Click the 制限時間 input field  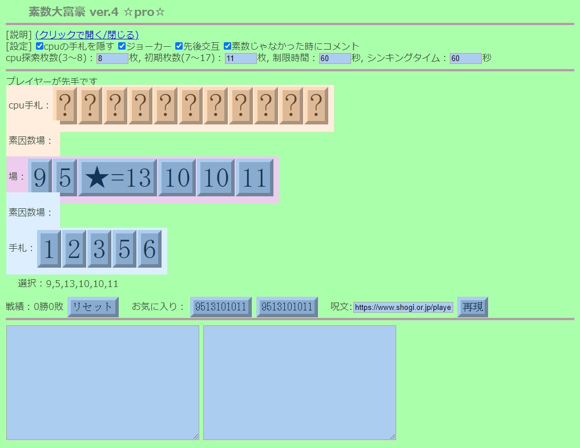click(335, 58)
